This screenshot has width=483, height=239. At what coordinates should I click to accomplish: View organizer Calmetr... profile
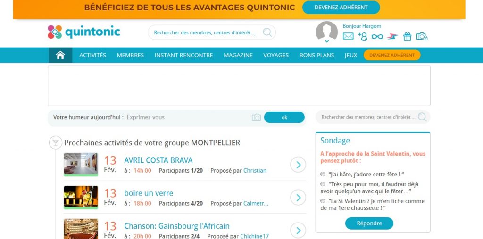tap(256, 203)
